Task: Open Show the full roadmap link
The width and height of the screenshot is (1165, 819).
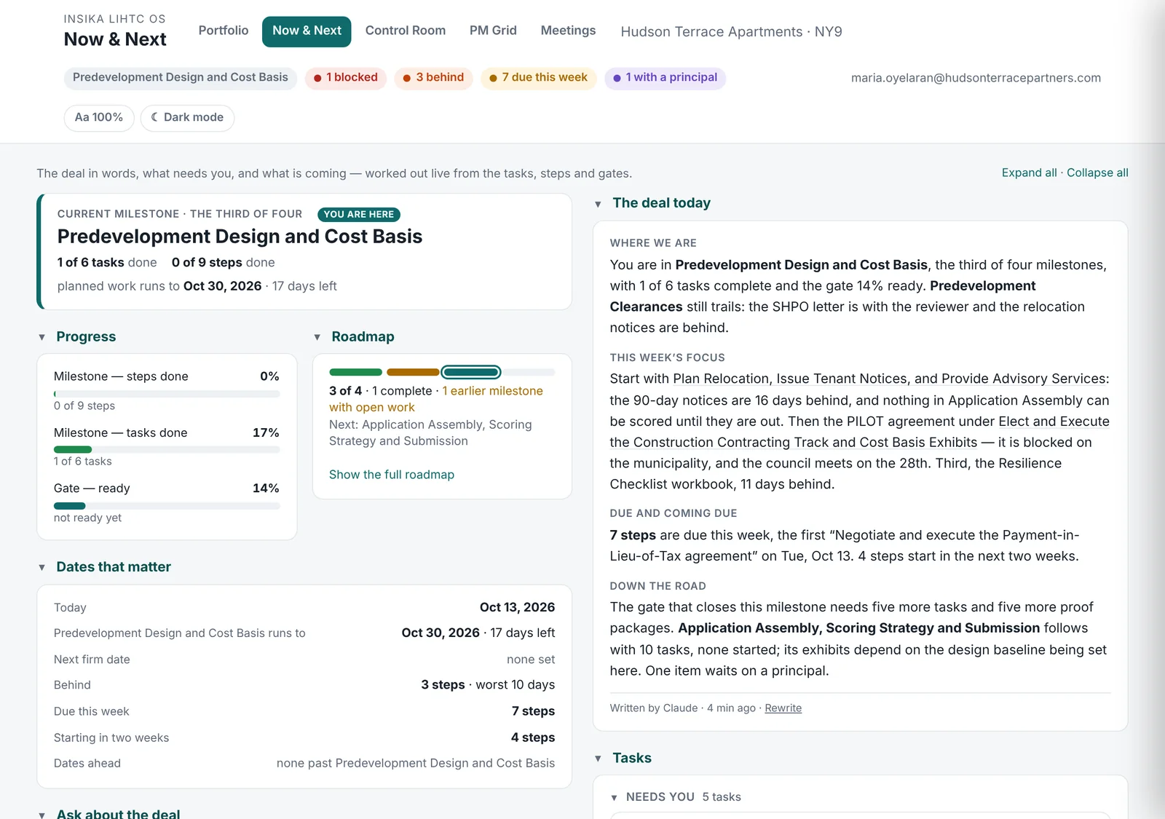Action: (x=392, y=475)
